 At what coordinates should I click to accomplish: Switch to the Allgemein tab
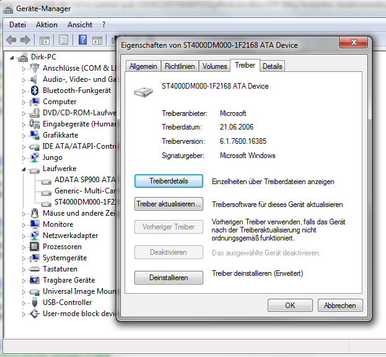[143, 66]
